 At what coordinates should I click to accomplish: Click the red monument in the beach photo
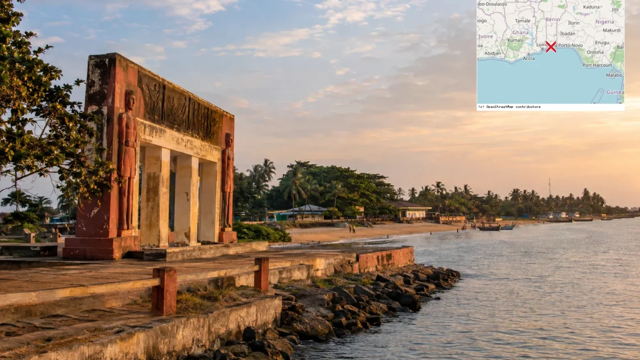149,155
